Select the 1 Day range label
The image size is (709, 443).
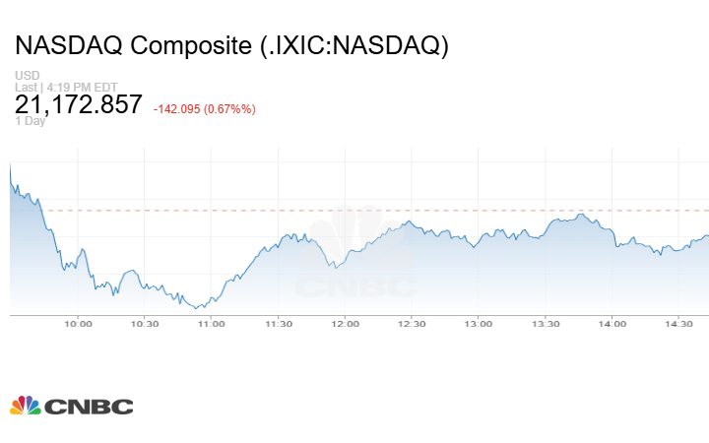coord(30,122)
